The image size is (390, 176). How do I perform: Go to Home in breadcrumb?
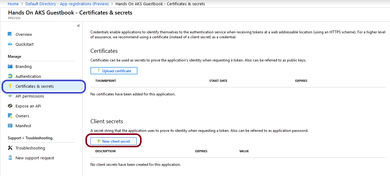[x=13, y=4]
